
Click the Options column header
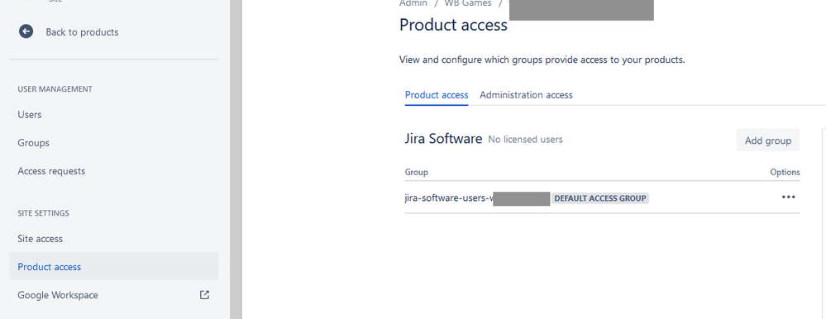point(785,172)
